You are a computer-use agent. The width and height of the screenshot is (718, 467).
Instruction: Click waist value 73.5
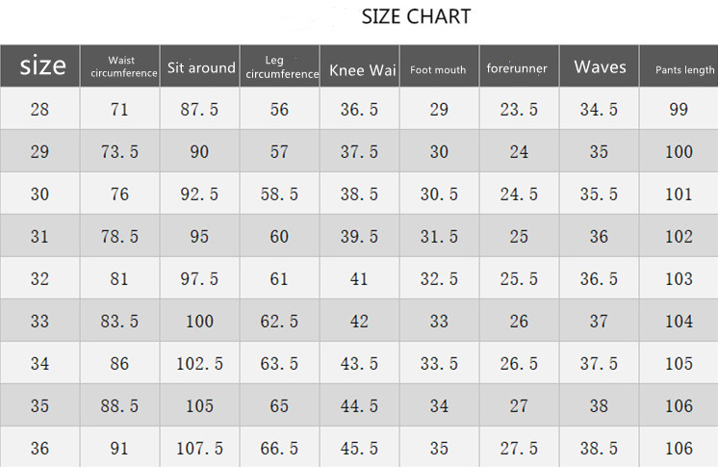(119, 152)
